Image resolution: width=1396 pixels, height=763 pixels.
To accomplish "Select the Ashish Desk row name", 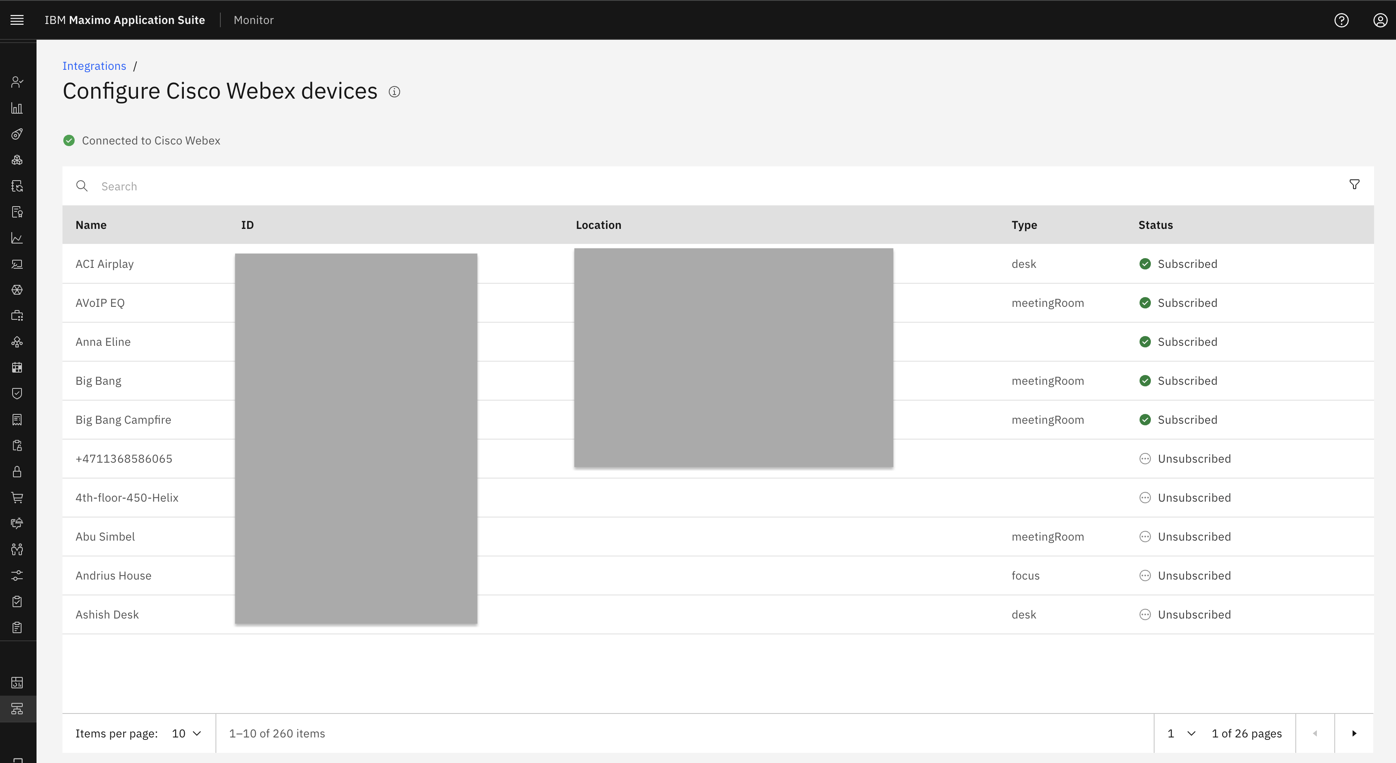I will point(107,615).
